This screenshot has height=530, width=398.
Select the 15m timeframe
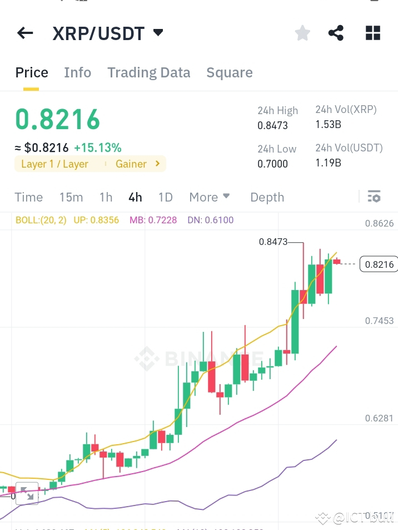coord(71,197)
